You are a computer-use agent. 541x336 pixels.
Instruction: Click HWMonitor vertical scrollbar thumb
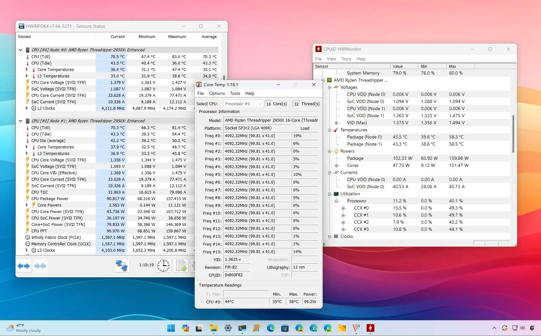[x=513, y=134]
